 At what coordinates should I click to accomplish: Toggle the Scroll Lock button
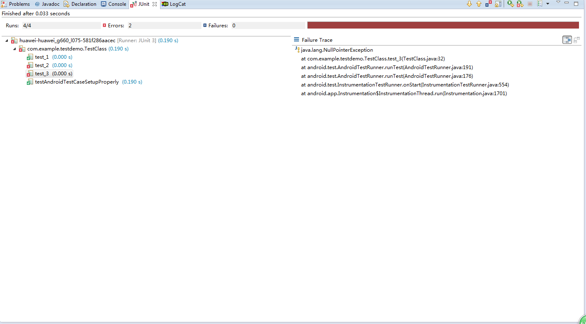498,4
